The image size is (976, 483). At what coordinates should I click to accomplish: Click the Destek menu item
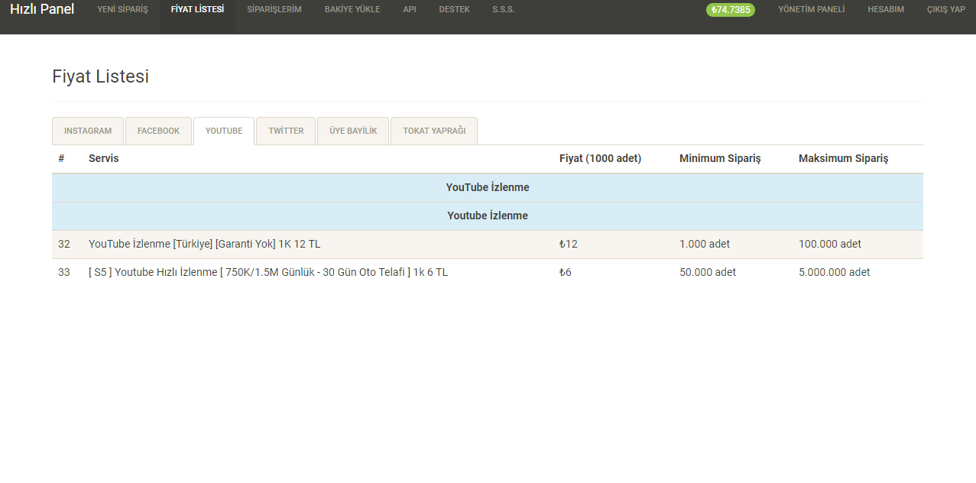[454, 10]
